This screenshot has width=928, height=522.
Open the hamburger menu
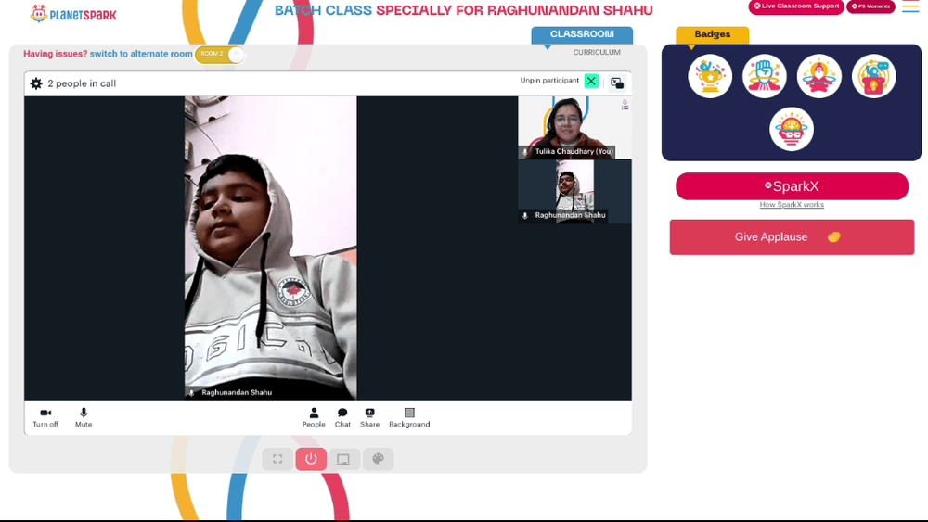coord(910,6)
